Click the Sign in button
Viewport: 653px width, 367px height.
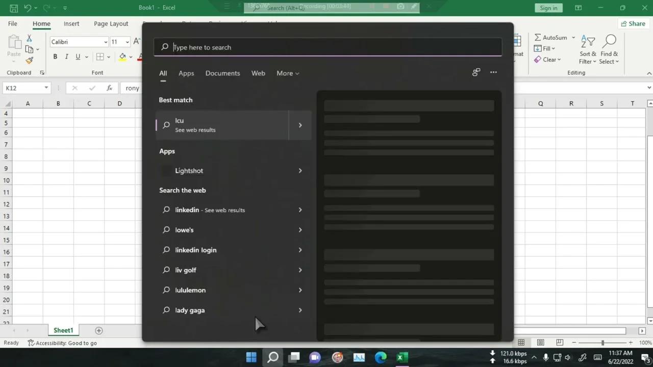(548, 8)
